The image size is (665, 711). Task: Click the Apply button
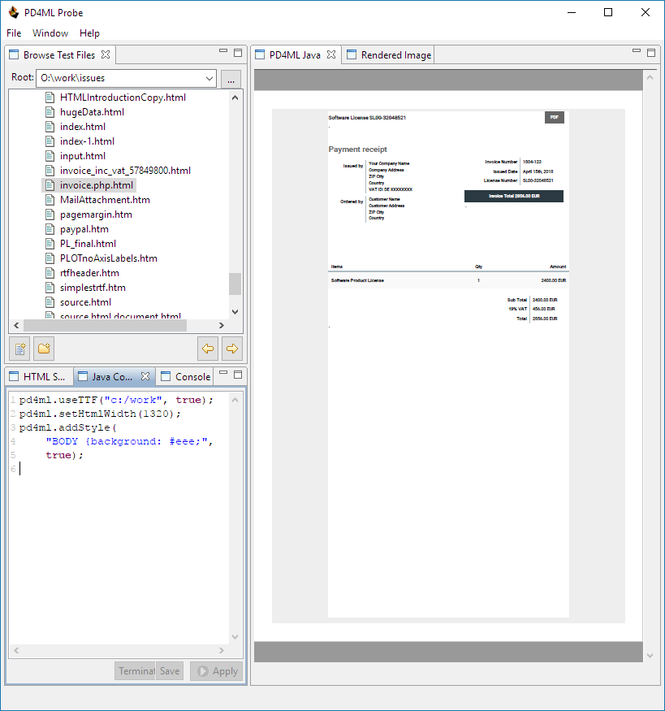click(x=216, y=671)
